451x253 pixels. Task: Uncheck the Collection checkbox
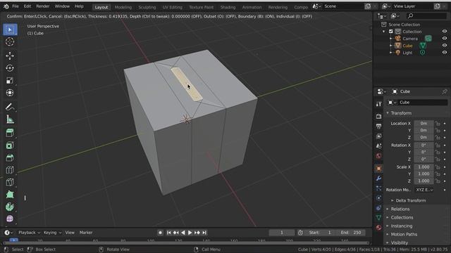[x=391, y=31]
